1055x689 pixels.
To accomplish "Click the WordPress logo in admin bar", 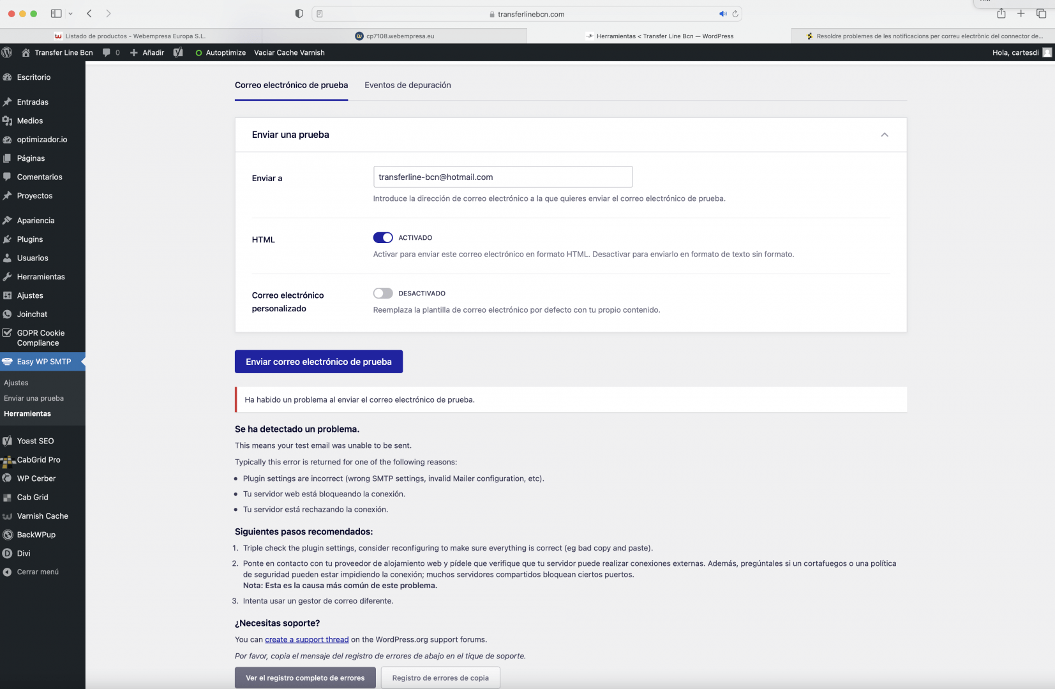I will coord(7,52).
